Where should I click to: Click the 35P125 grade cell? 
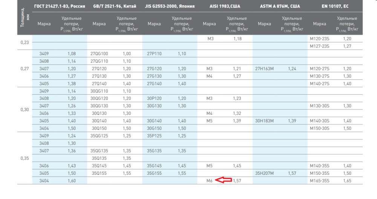154,136
